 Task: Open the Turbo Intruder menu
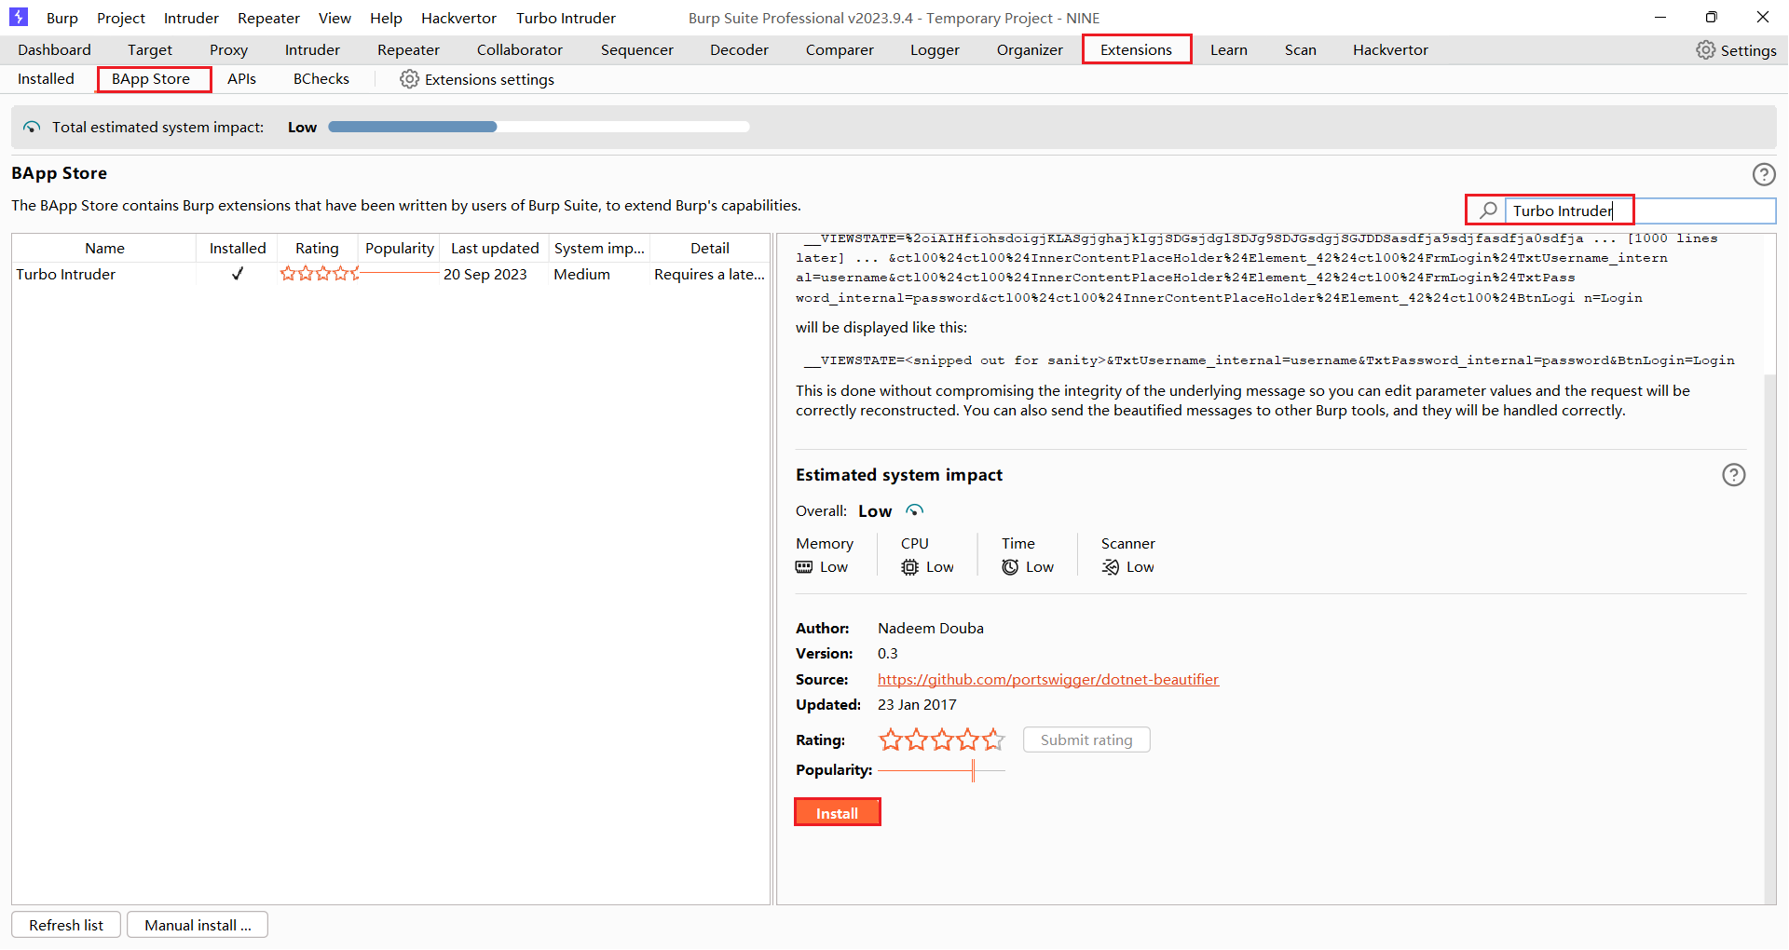tap(566, 18)
